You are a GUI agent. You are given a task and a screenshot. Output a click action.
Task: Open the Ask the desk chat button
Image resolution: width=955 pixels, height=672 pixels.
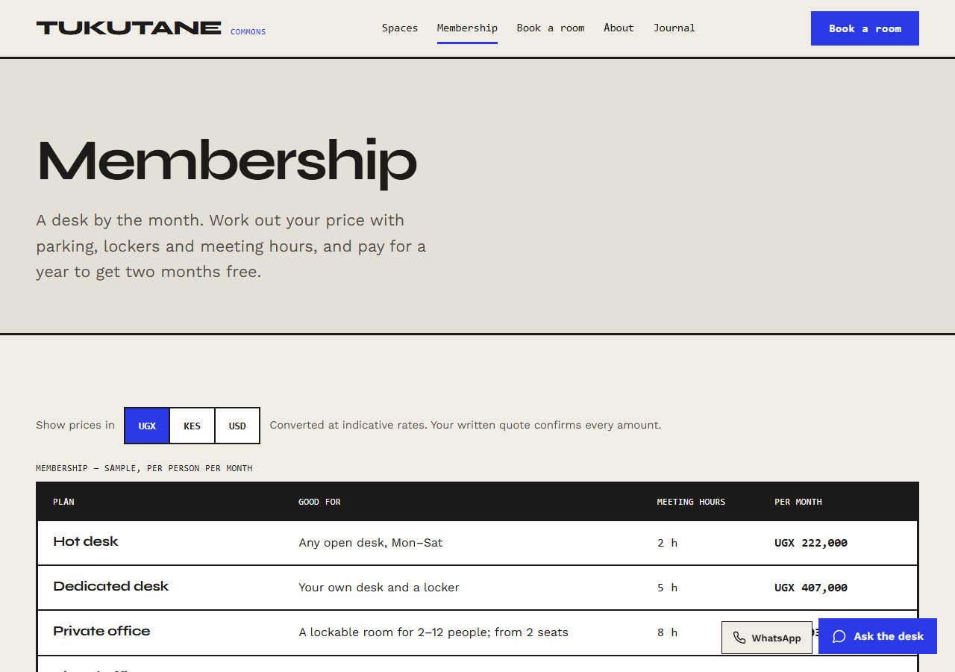click(877, 636)
